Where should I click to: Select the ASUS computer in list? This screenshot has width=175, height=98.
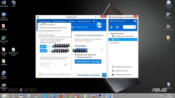(123, 39)
